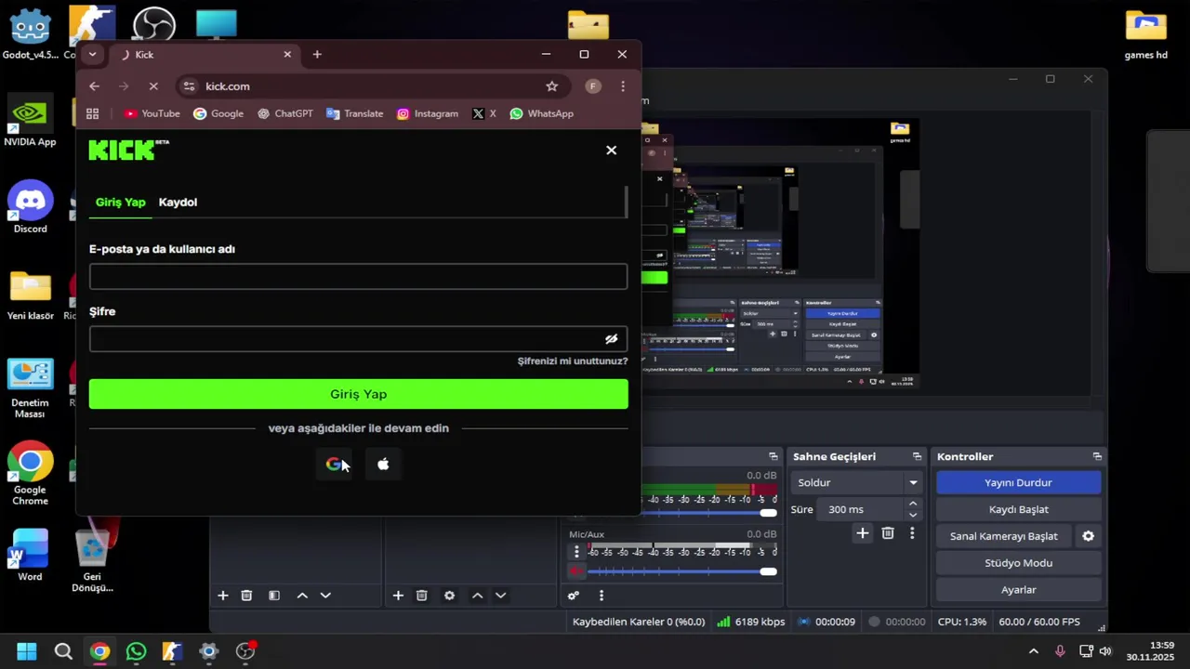The width and height of the screenshot is (1190, 669).
Task: Click the 6189 kbps bitrate in OBS status bar
Action: pyautogui.click(x=751, y=622)
